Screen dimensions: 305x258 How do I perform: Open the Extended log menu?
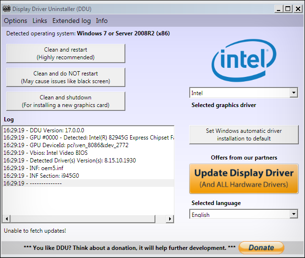click(71, 21)
